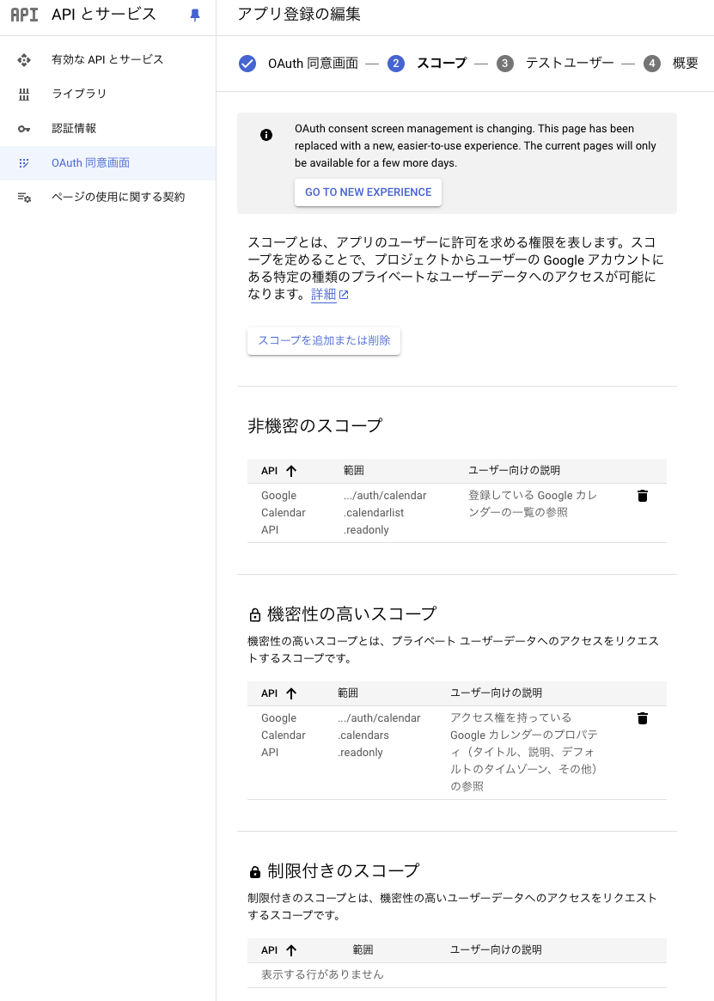Image resolution: width=714 pixels, height=1001 pixels.
Task: Click the step 2 circle icon
Action: pos(396,64)
